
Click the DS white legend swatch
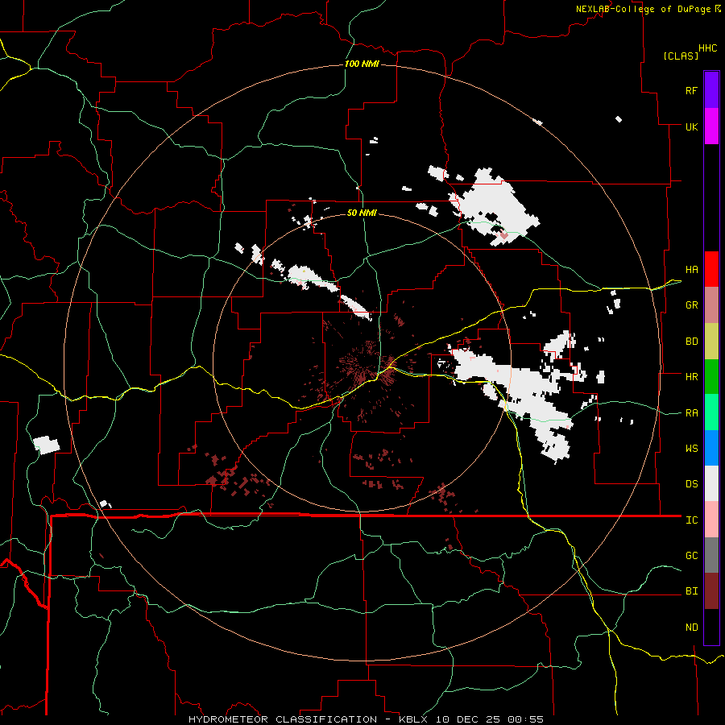[711, 483]
